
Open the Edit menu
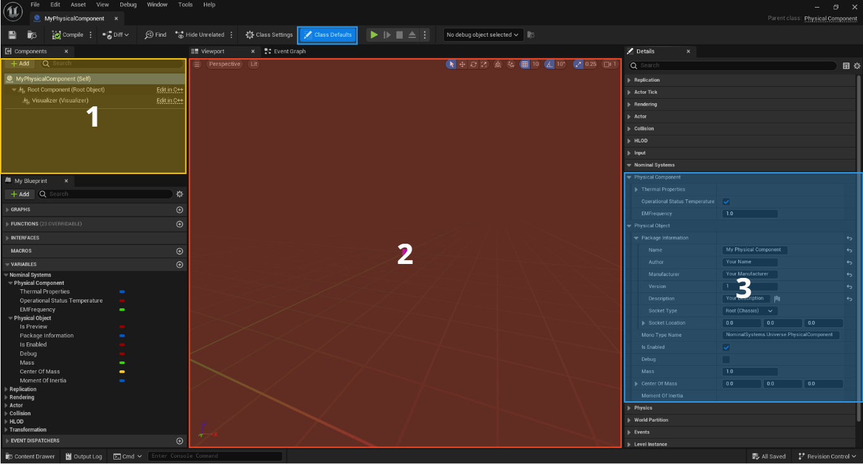point(56,4)
